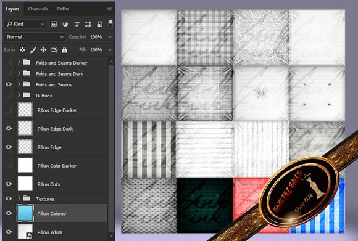
Task: Click the Pillow White smart object thumbnail
Action: click(x=25, y=231)
